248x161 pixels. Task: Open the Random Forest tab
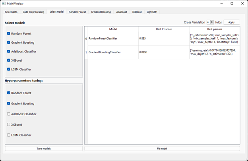pyautogui.click(x=77, y=12)
